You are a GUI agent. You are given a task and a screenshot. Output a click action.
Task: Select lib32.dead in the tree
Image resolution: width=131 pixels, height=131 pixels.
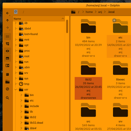tap(36, 123)
